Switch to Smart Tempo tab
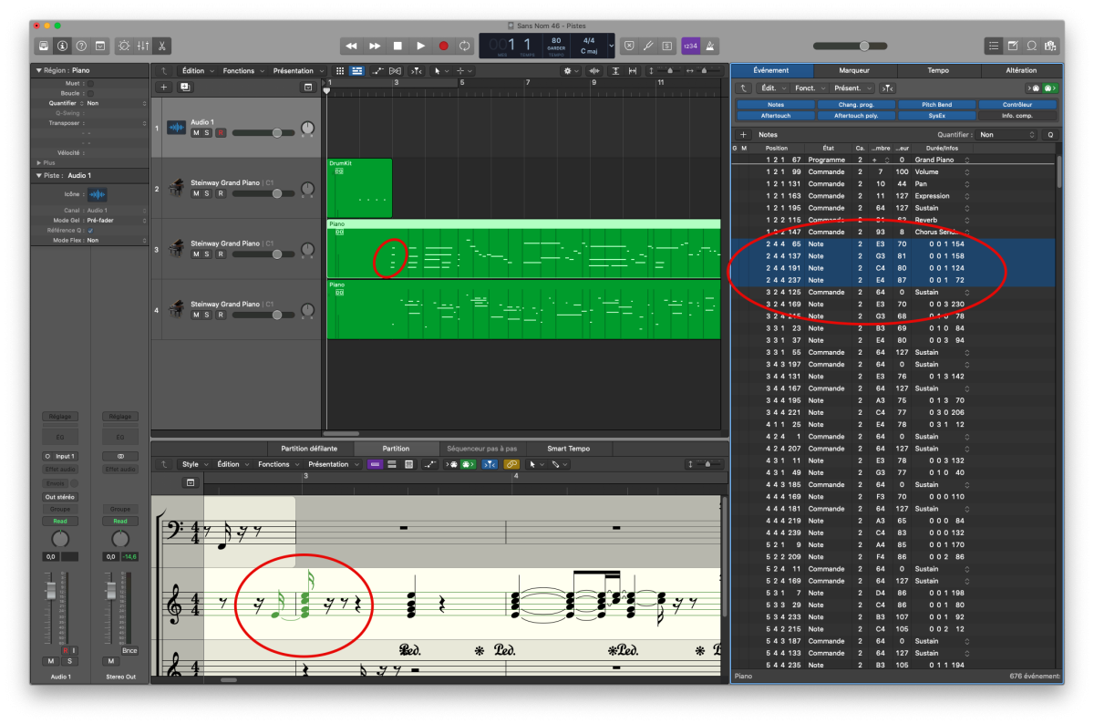 coord(569,449)
